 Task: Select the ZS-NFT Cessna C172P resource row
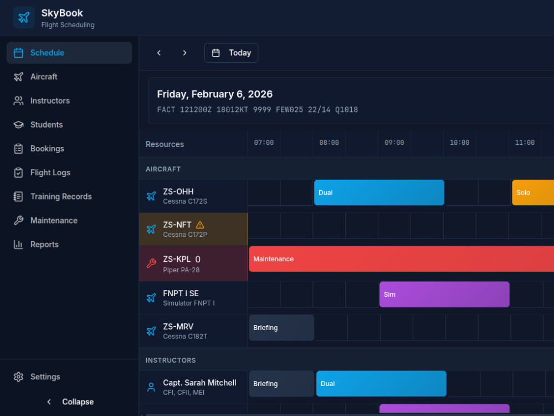tap(193, 229)
